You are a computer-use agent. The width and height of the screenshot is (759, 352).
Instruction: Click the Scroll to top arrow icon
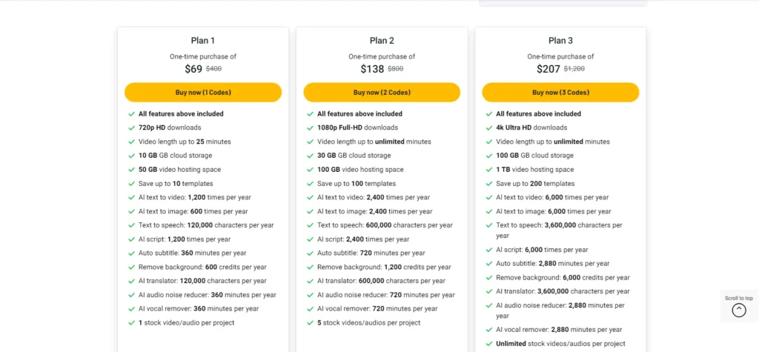[x=739, y=310]
